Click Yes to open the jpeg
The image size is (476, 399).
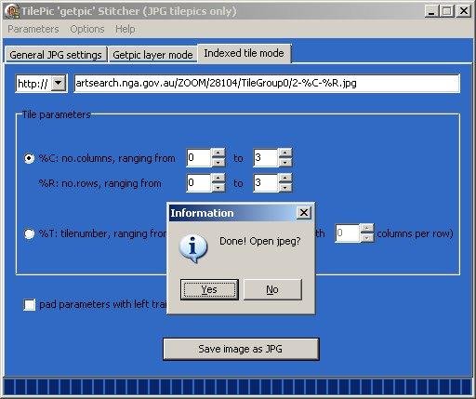[x=209, y=289]
